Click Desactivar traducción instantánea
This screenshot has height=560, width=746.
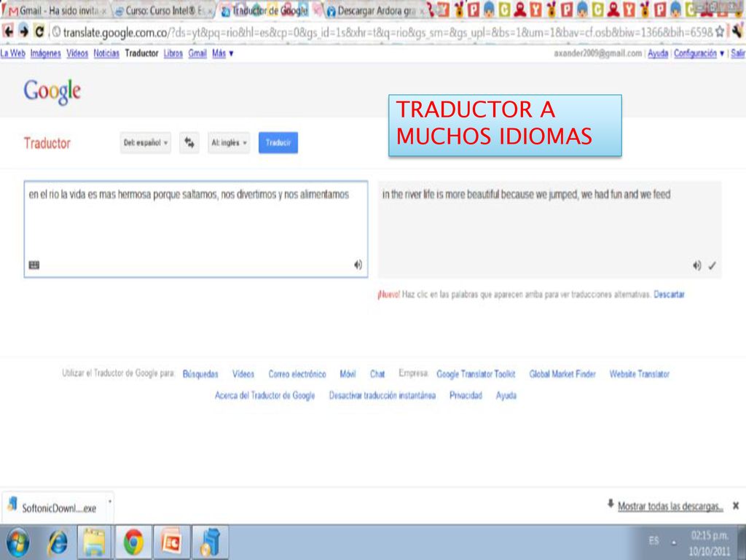click(x=382, y=396)
